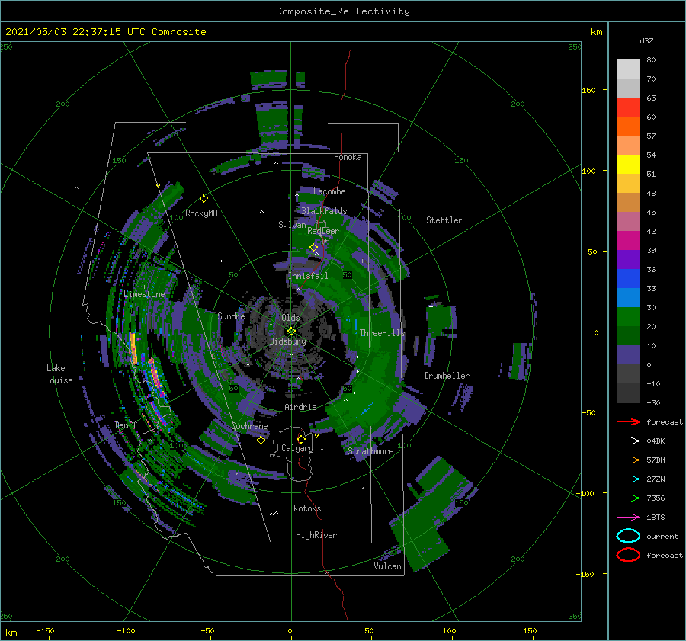Click the 10 dBZ slate purple swatch
This screenshot has height=641, width=686.
click(x=628, y=355)
